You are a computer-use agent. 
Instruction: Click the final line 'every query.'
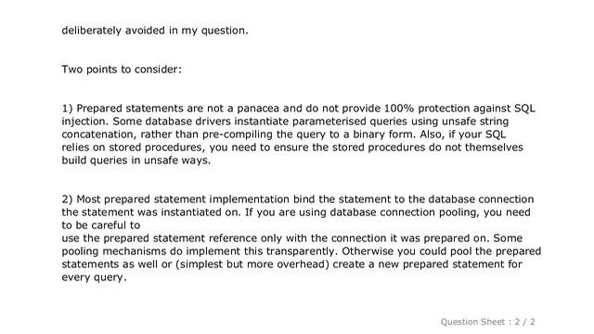coord(94,277)
